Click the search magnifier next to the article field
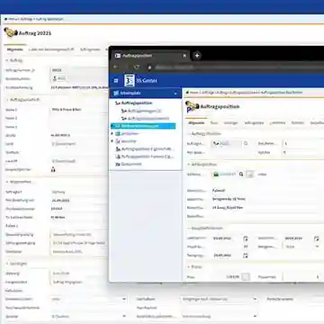The width and height of the screenshot is (324, 324). pyautogui.click(x=241, y=174)
